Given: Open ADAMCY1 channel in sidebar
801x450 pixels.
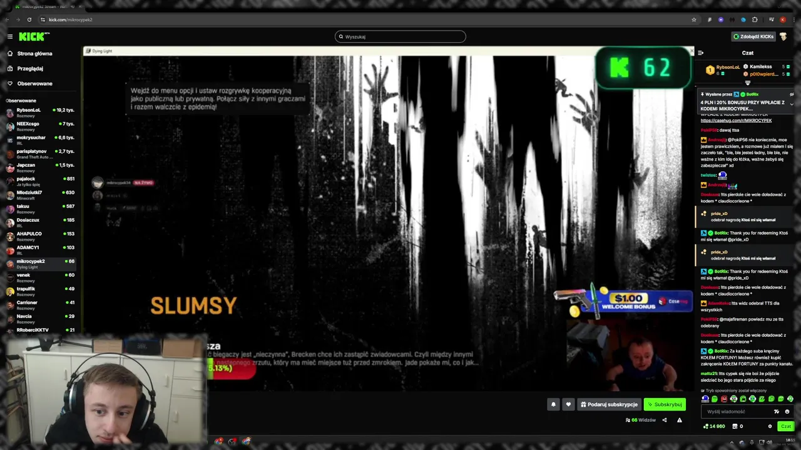Looking at the screenshot, I should pyautogui.click(x=40, y=250).
